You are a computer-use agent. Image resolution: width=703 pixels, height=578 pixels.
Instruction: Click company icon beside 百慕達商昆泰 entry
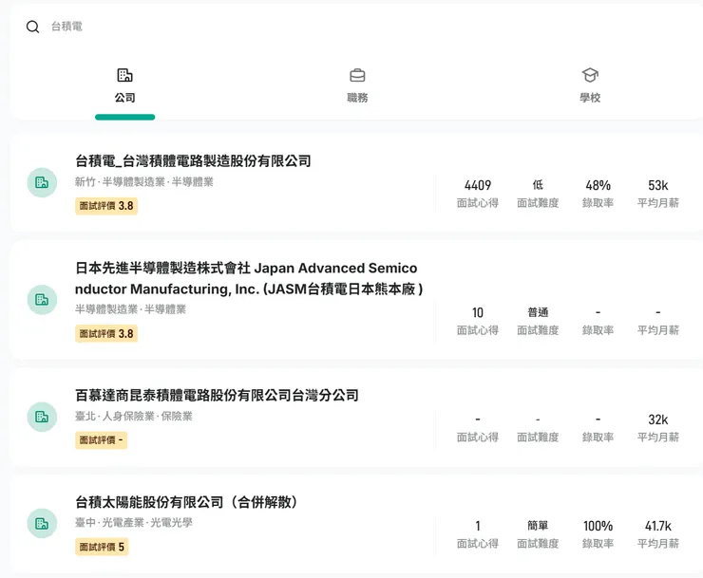pyautogui.click(x=42, y=417)
